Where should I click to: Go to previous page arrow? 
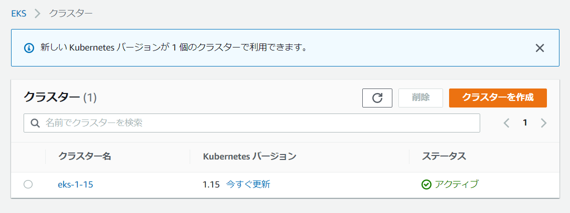pos(506,123)
